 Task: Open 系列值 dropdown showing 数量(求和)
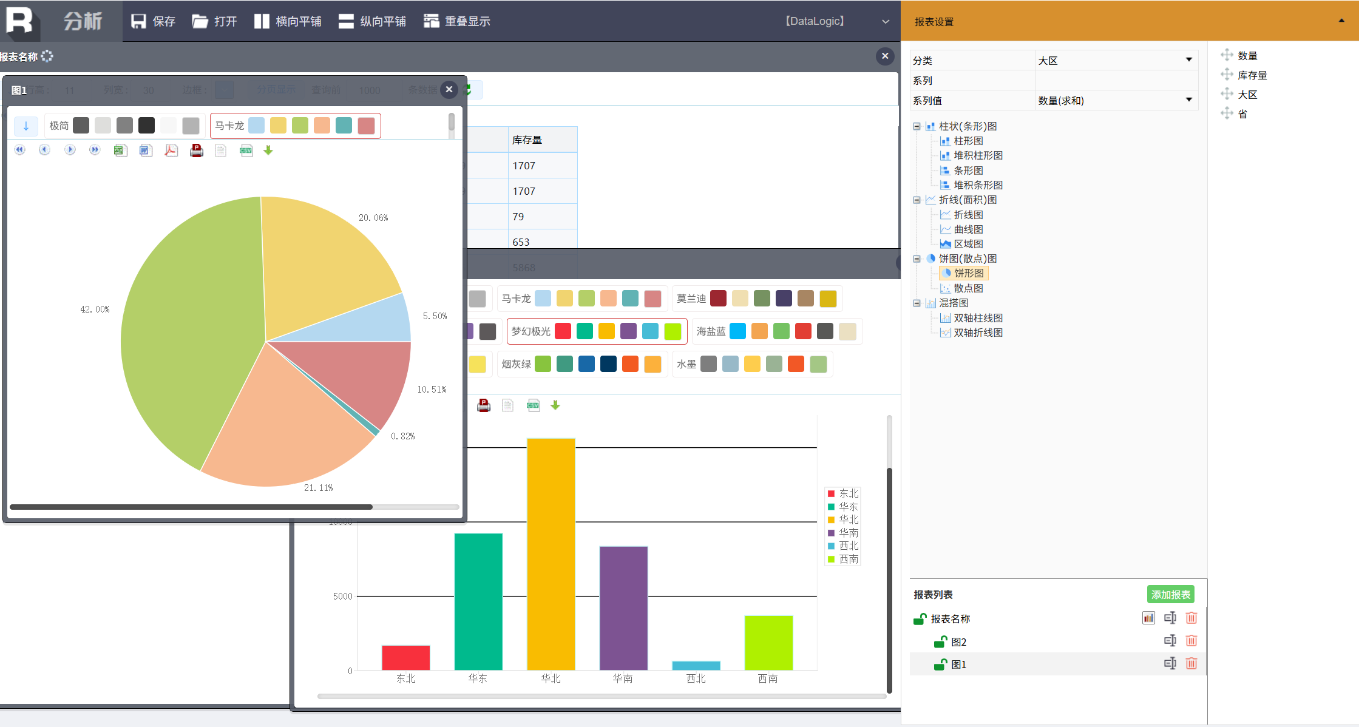click(1188, 100)
